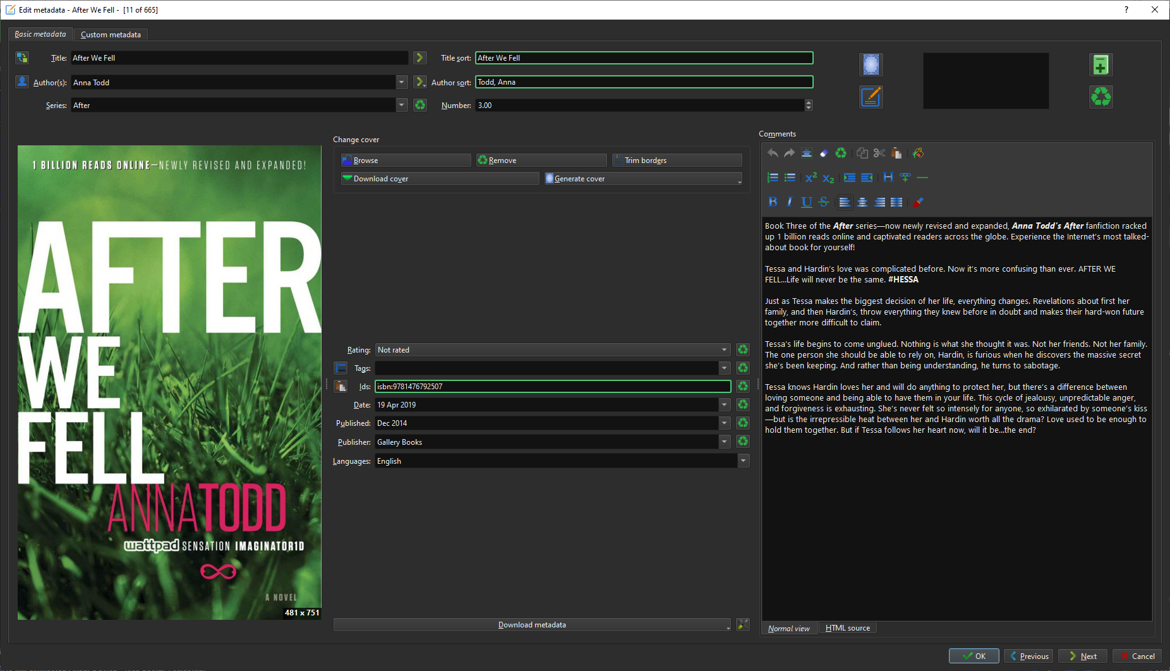Viewport: 1170px width, 671px height.
Task: Toggle strikethrough formatting in Comments
Action: click(824, 202)
